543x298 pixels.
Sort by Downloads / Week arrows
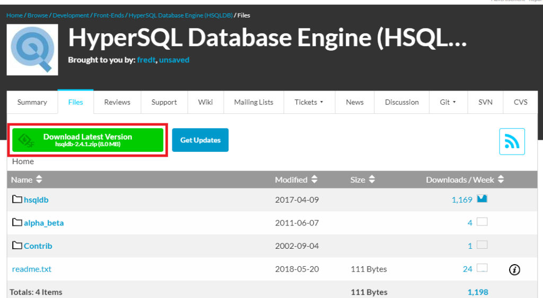(x=501, y=179)
